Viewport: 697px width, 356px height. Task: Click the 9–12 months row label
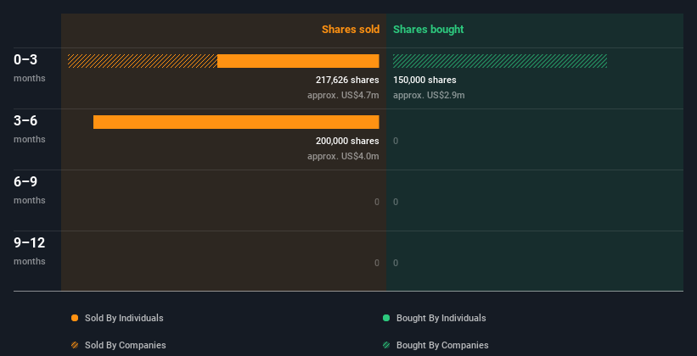(x=30, y=251)
